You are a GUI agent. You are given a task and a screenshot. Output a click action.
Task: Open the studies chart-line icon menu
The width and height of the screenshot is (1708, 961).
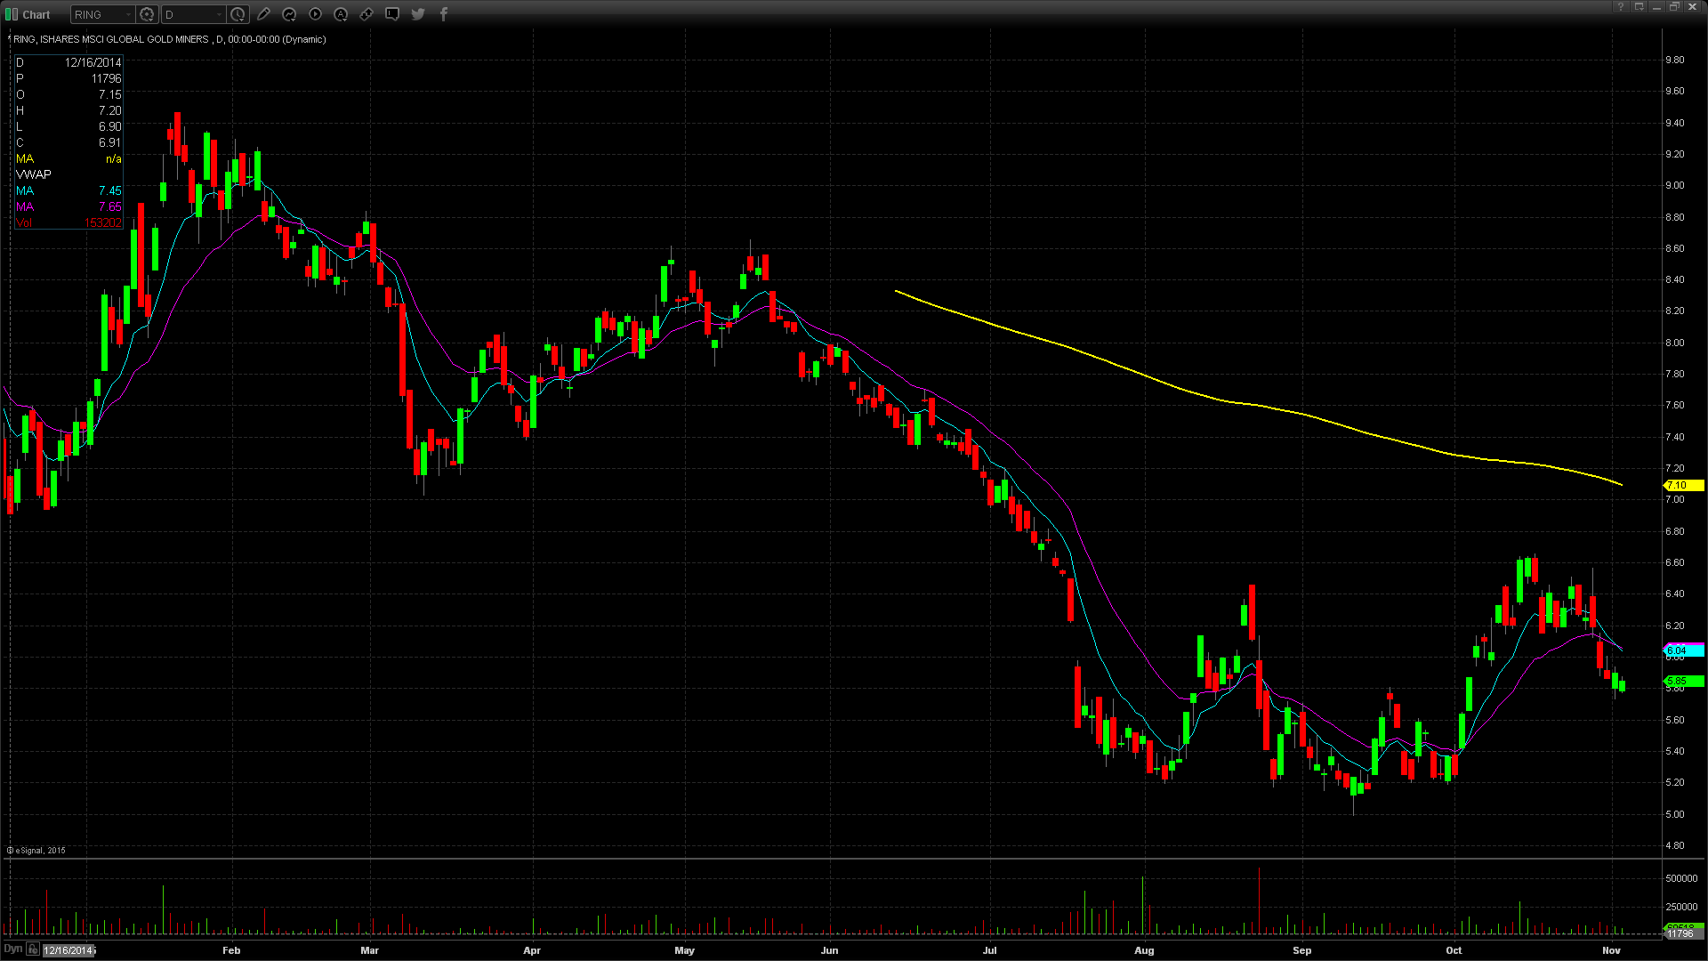pos(289,14)
